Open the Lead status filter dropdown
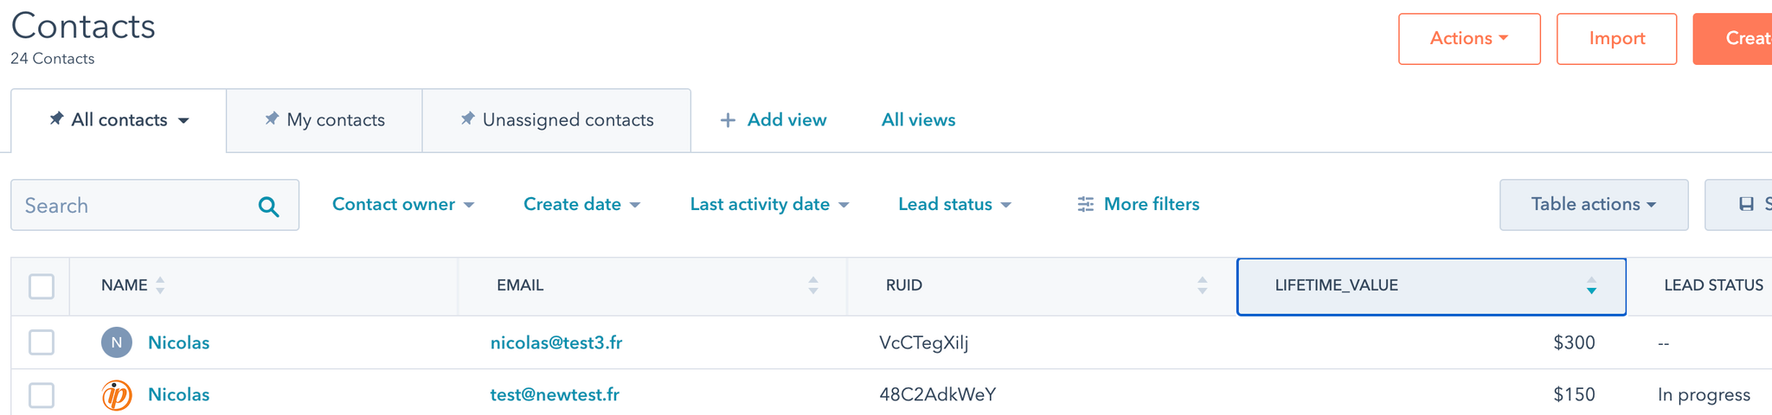This screenshot has width=1772, height=415. [x=954, y=204]
